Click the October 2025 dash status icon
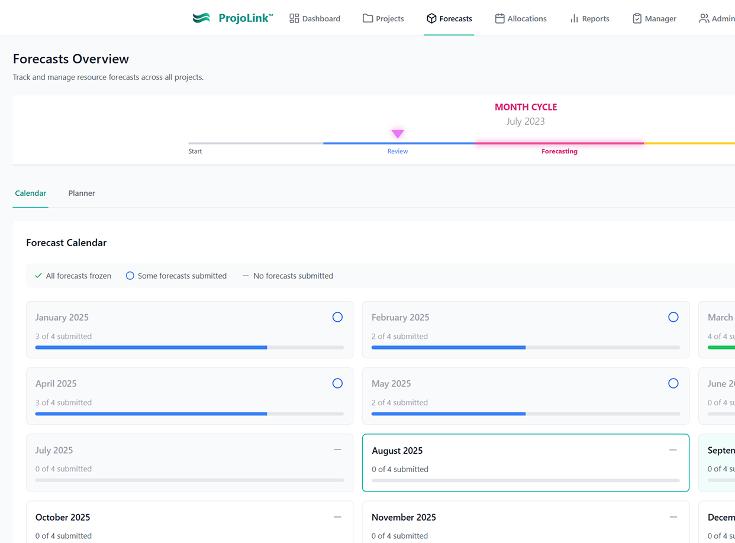The image size is (735, 543). [337, 517]
